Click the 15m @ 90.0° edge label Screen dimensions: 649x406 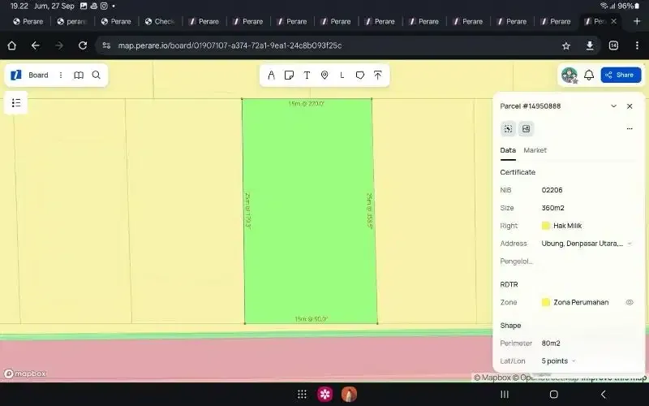tap(312, 319)
